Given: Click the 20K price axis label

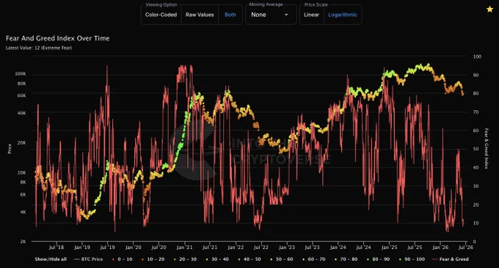Looking at the screenshot, I should [21, 142].
